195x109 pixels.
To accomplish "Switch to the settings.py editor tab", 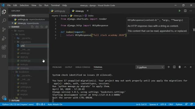I will 60,11.
